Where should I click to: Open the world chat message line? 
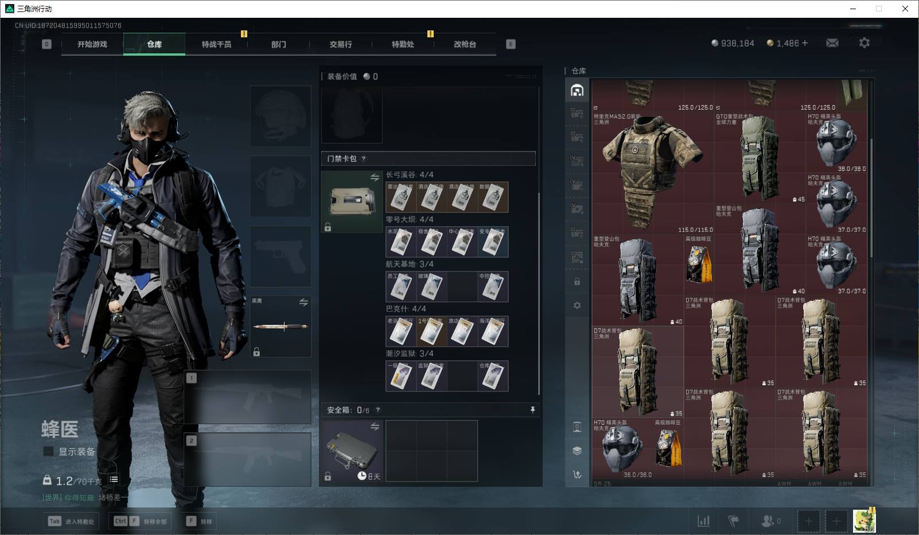[x=85, y=497]
